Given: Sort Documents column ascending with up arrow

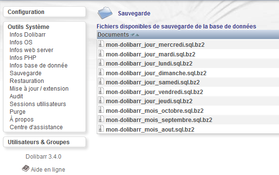Looking at the screenshot, I should click(x=137, y=35).
